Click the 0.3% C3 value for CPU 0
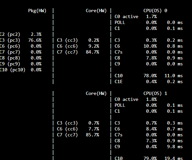This screenshot has height=160, width=192. (x=151, y=40)
